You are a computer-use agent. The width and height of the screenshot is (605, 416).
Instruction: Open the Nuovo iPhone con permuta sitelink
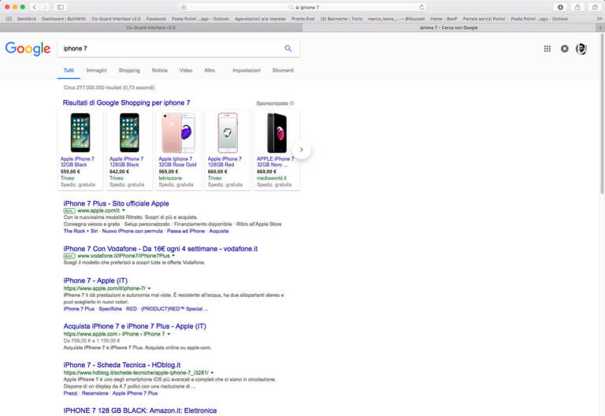pos(132,231)
